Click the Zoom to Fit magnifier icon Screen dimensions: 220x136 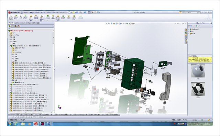pos(107,24)
